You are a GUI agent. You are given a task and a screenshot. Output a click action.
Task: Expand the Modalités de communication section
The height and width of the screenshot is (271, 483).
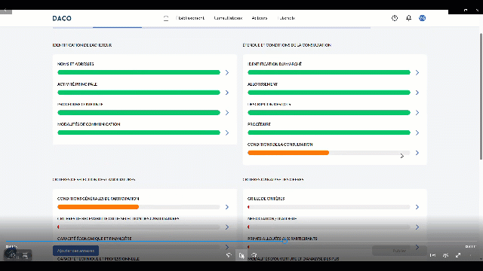[x=227, y=132]
